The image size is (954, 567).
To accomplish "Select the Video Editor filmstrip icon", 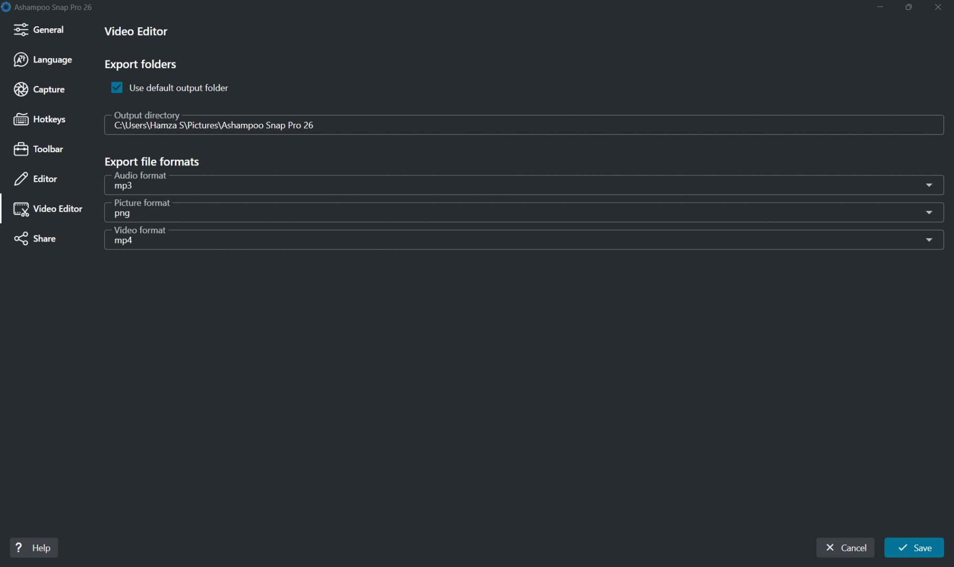I will [x=21, y=209].
